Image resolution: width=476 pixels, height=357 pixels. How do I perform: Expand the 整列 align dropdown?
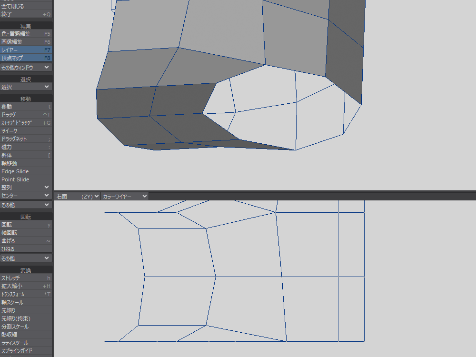[26, 188]
